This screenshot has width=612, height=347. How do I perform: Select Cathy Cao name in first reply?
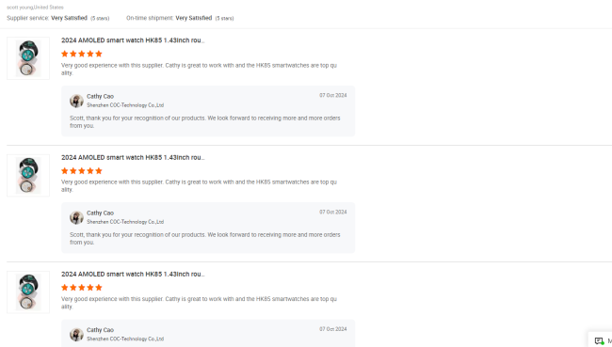click(x=100, y=96)
